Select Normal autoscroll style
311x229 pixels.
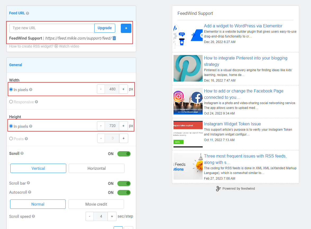[x=38, y=204]
